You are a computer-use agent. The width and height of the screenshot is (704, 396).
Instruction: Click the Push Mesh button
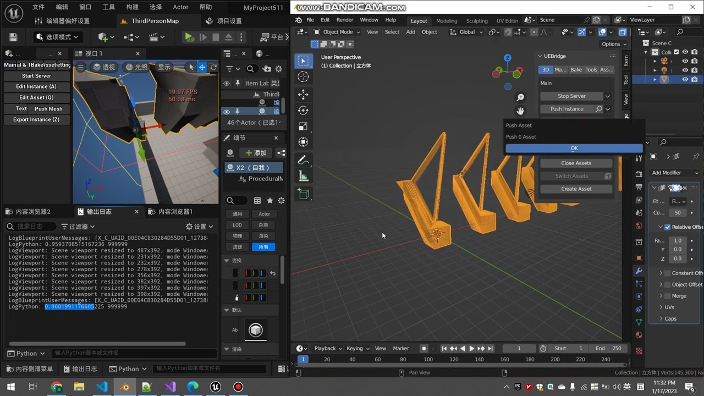point(48,109)
